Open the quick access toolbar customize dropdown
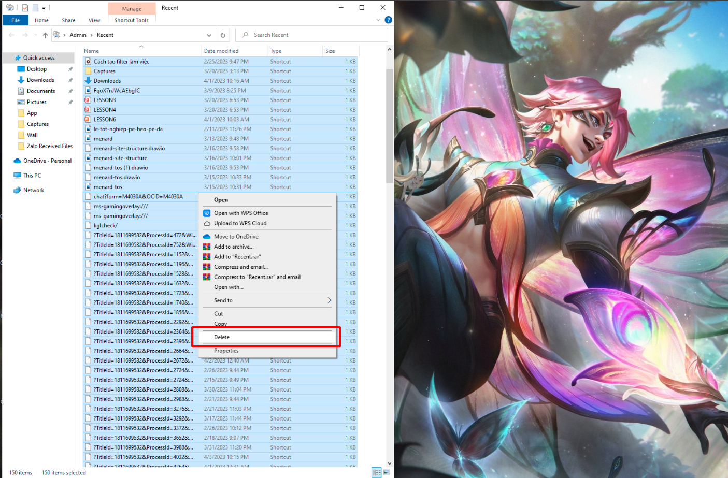The width and height of the screenshot is (728, 478). tap(44, 8)
